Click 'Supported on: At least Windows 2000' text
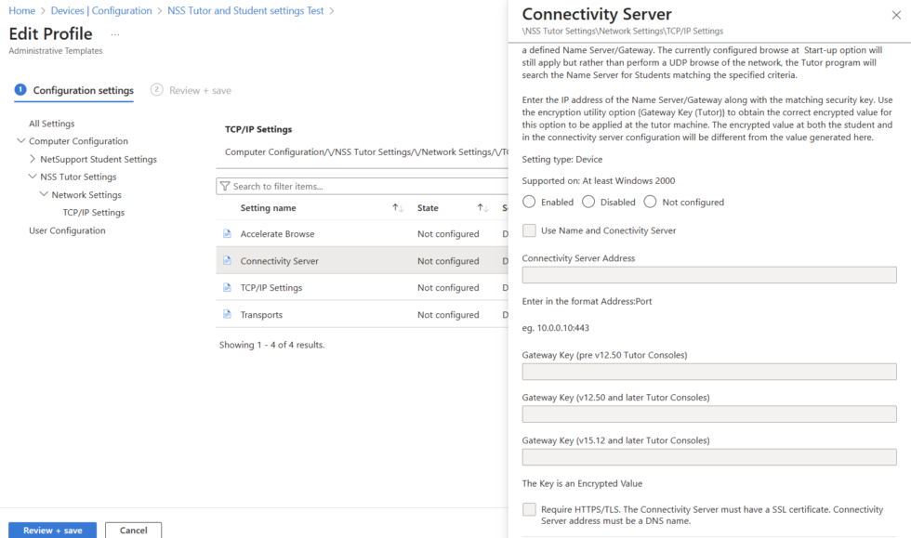Viewport: 911px width, 538px height. 599,180
